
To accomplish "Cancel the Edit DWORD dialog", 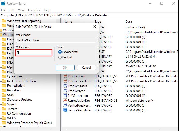I will point(86,67).
